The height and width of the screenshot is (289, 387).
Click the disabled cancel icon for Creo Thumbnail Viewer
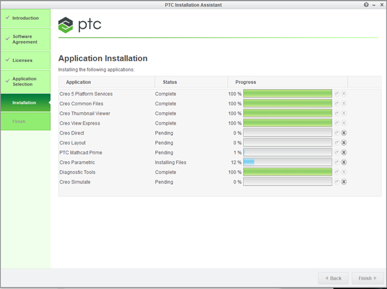coord(344,113)
